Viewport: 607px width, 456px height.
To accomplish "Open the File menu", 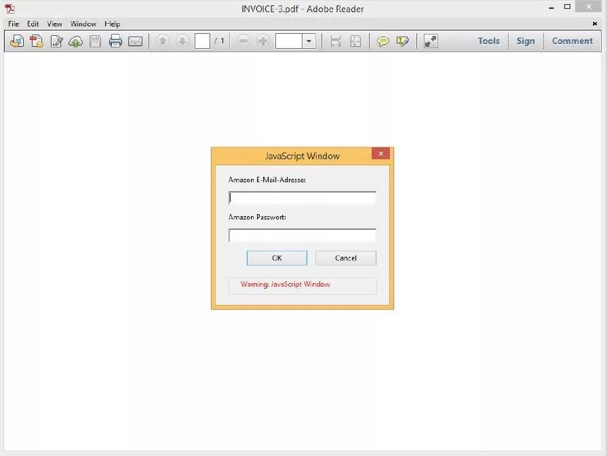I will [14, 24].
